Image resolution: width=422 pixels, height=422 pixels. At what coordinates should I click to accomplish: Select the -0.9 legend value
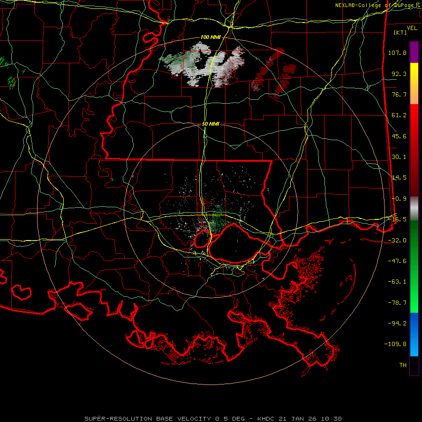pos(399,199)
